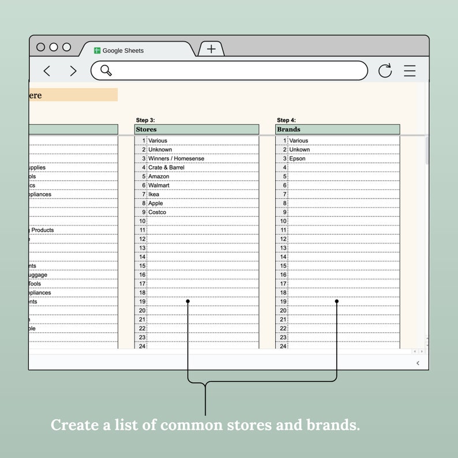
Task: Click the 'Step 3:' label
Action: (145, 120)
